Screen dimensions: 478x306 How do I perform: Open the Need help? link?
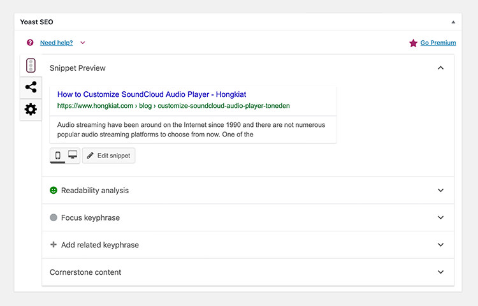click(56, 43)
